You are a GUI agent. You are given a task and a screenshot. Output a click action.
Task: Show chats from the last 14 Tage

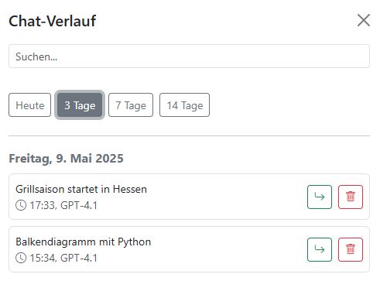pos(184,105)
